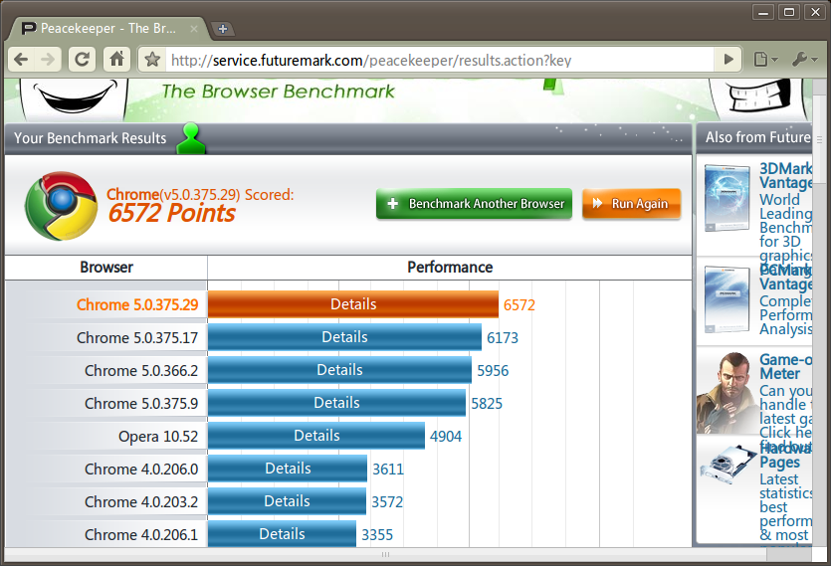The width and height of the screenshot is (831, 566).
Task: Click the vertical scrollbar thumb
Action: (820, 140)
